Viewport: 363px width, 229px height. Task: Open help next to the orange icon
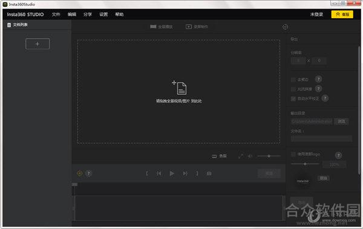[88, 173]
